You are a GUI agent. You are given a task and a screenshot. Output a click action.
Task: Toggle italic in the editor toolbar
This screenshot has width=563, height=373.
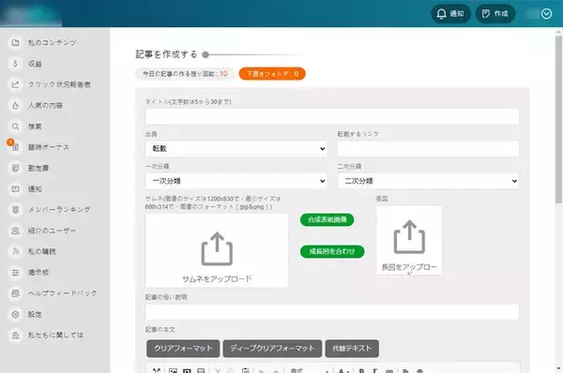tap(374, 370)
